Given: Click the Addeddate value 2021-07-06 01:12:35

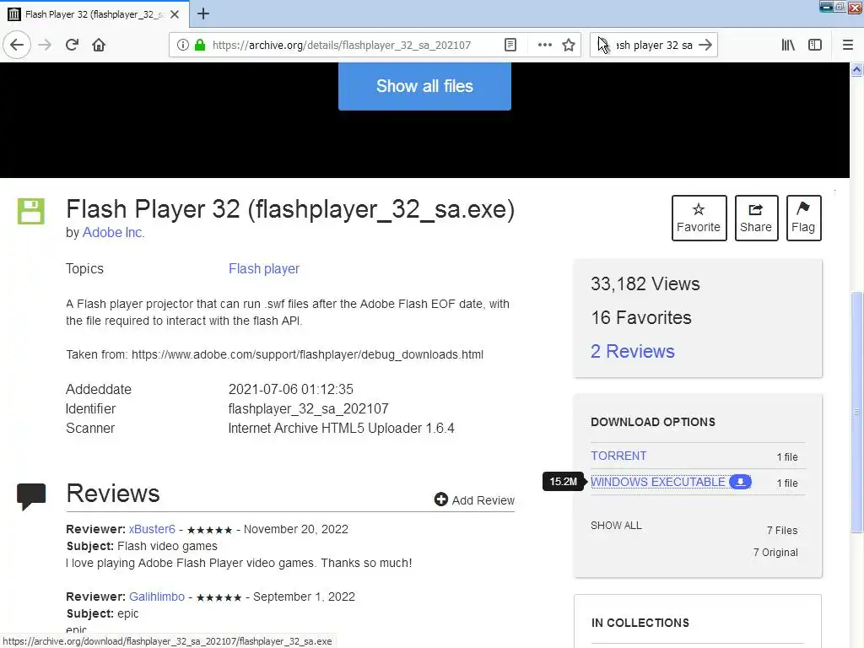Looking at the screenshot, I should [x=291, y=390].
